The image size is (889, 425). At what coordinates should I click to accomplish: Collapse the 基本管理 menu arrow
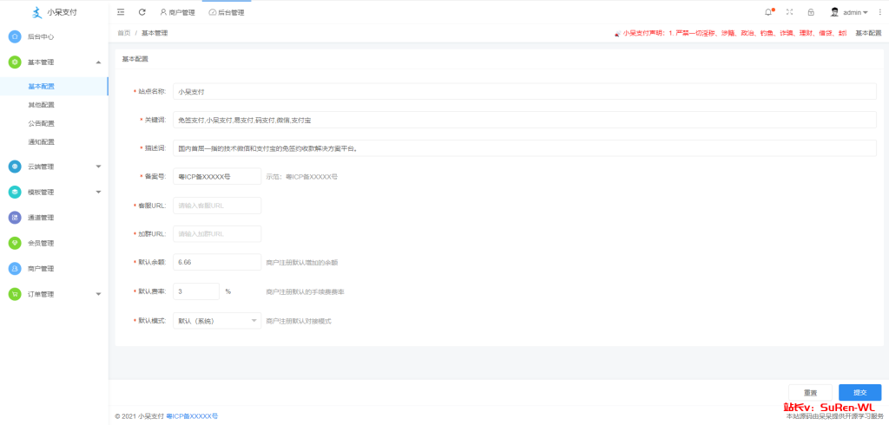tap(98, 62)
